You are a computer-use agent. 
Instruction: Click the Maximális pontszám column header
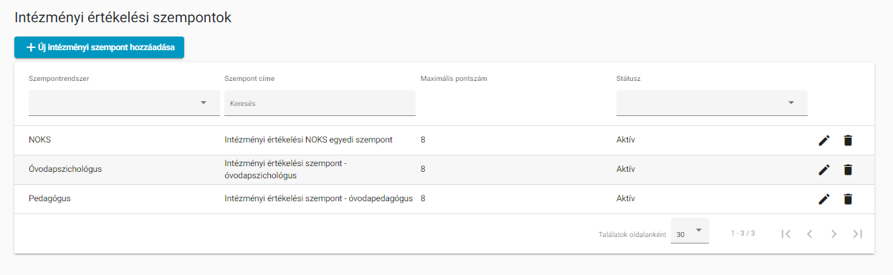pos(454,79)
